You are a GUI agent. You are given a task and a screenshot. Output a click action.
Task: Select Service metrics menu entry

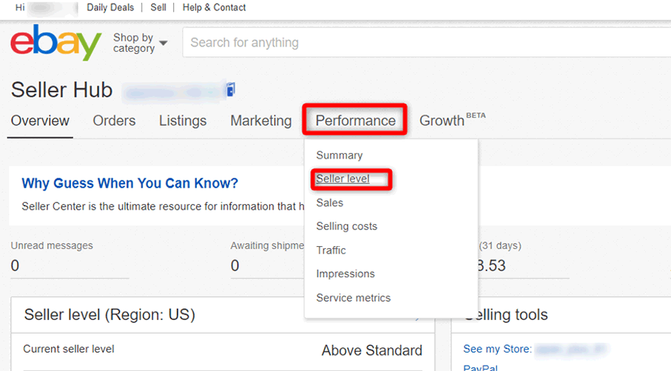[354, 298]
